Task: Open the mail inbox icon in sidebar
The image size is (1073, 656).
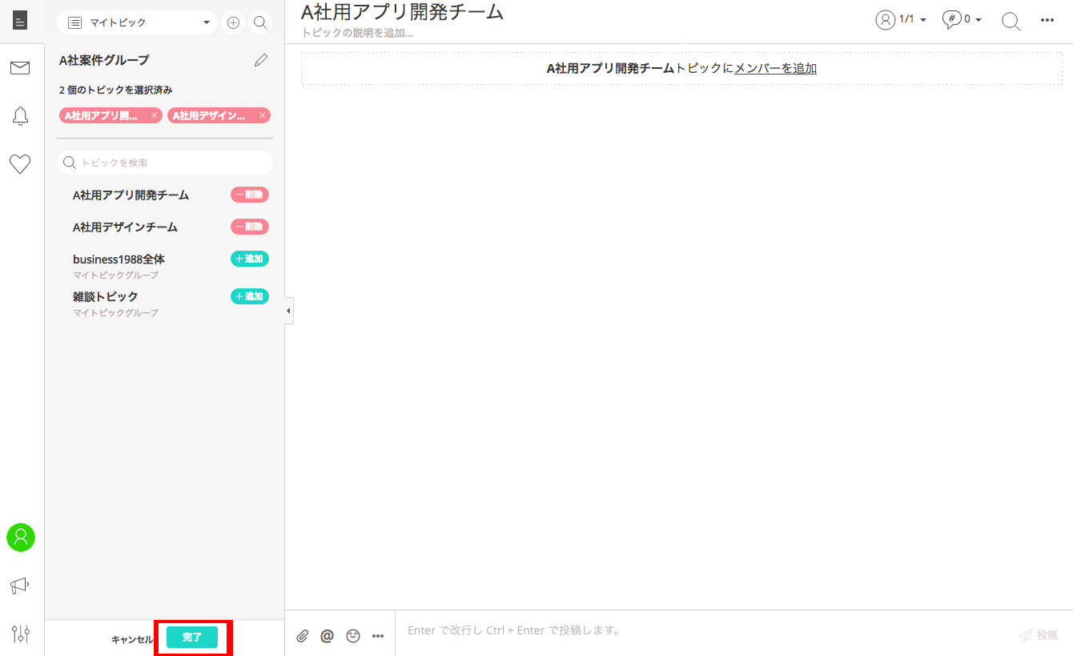Action: pos(20,68)
